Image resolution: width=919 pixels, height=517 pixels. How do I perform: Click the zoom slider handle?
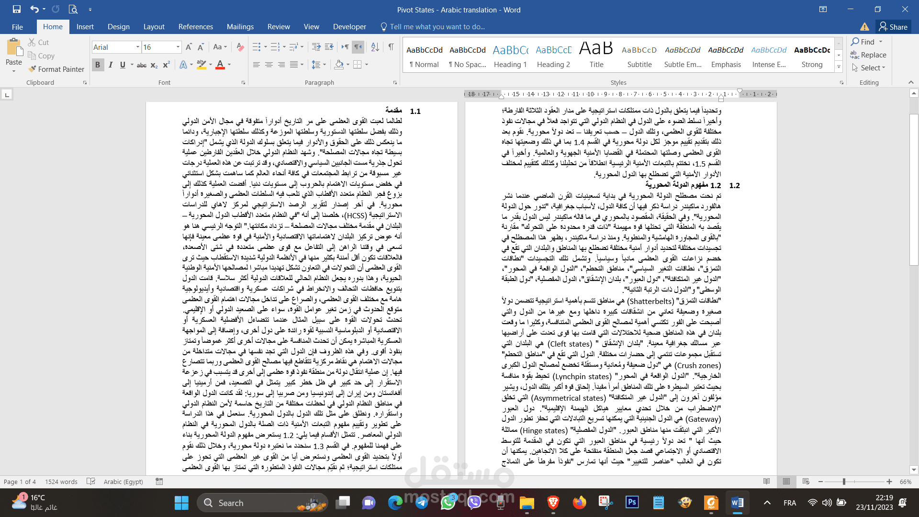[844, 482]
